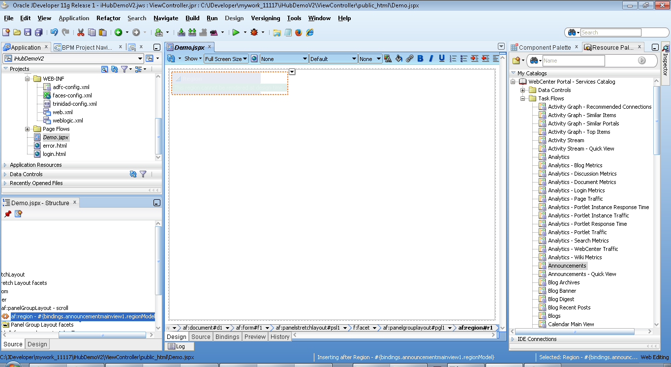Click the foreground color icon
This screenshot has width=671, height=367.
pos(388,59)
